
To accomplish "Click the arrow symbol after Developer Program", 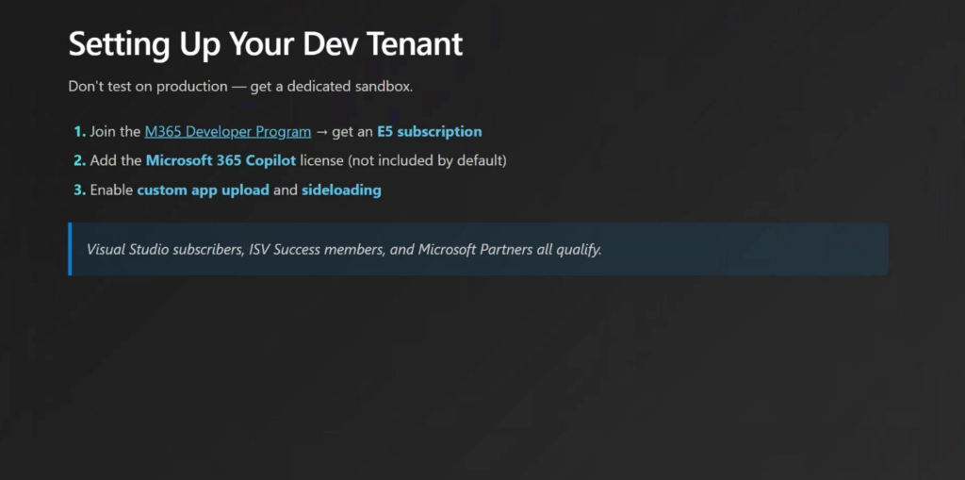I will pos(320,132).
